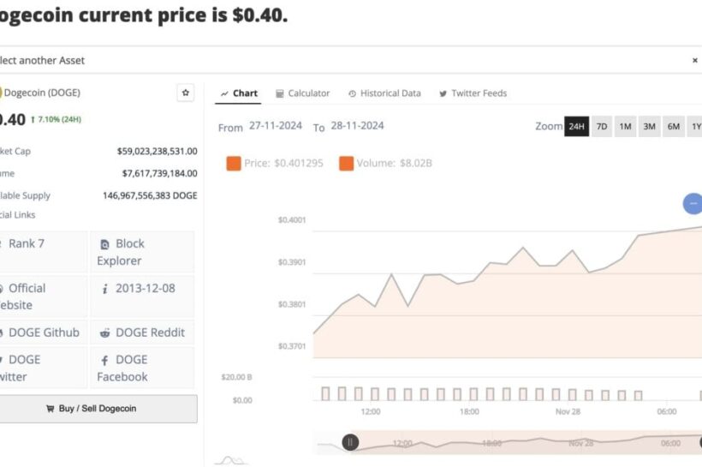Click the blue round zoom-out chart button
This screenshot has height=467, width=702.
coord(693,203)
